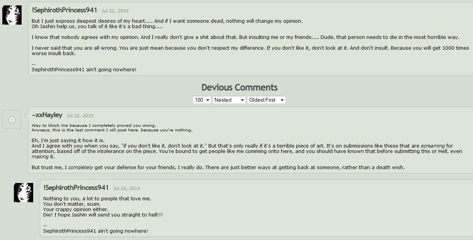Visit the ~xxHayley profile link

tap(47, 115)
